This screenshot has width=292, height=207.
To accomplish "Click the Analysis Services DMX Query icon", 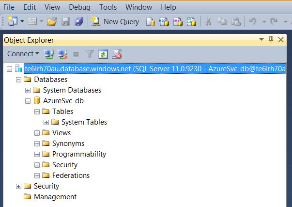I will point(178,22).
